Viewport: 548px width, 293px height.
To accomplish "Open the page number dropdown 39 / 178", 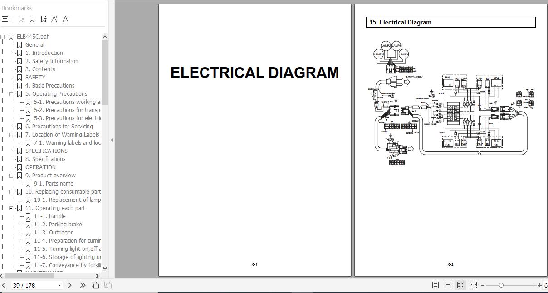I will (x=59, y=286).
